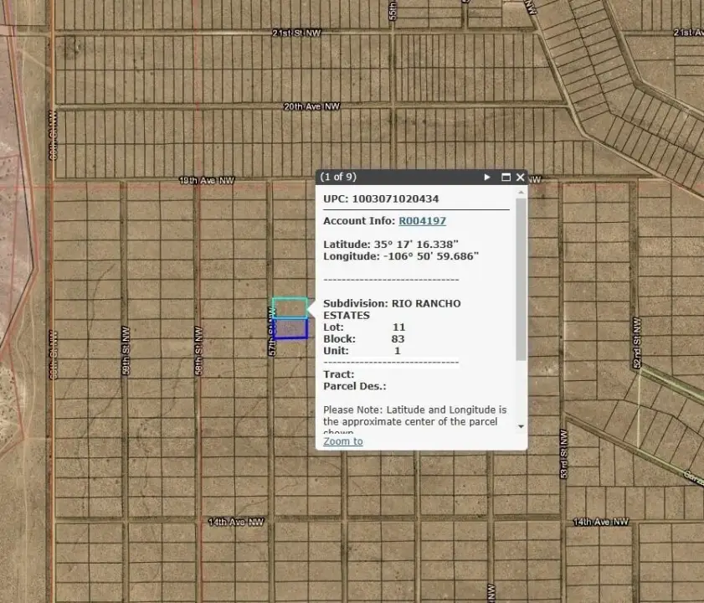The image size is (704, 603).
Task: Click the 58th St NW street label
Action: coord(199,358)
